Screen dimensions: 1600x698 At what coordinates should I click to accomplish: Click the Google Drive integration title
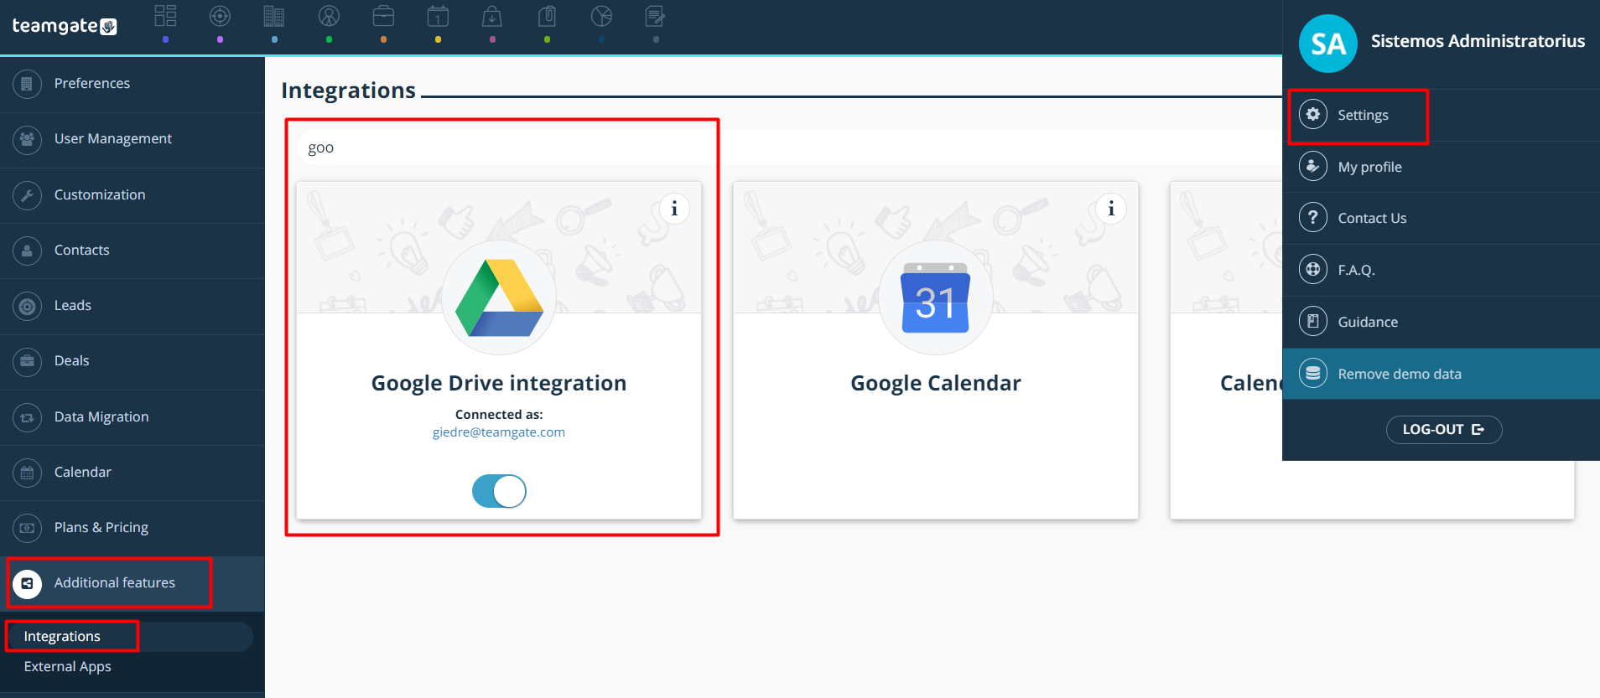click(499, 383)
